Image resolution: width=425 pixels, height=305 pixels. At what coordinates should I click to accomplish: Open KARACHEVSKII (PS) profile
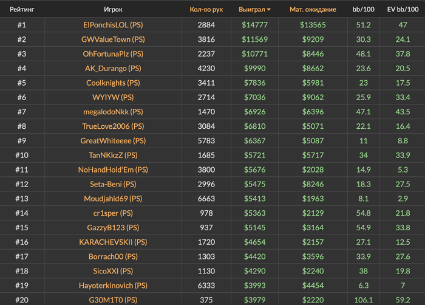pyautogui.click(x=114, y=242)
